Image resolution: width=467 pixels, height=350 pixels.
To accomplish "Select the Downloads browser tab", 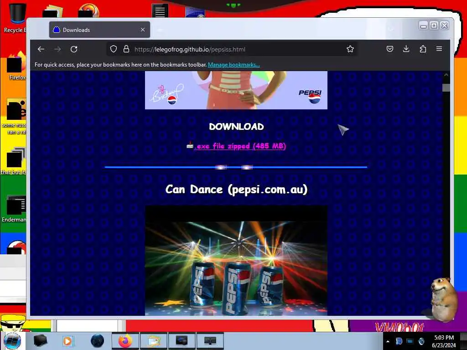I will pyautogui.click(x=99, y=30).
